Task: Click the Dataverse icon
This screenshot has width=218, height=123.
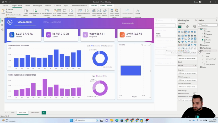Action: tap(64, 12)
